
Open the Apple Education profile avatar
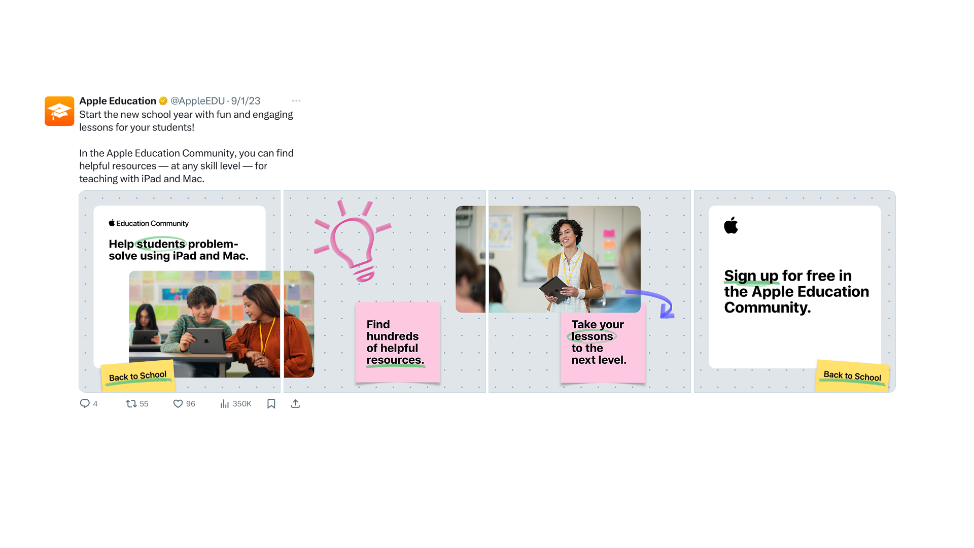59,111
